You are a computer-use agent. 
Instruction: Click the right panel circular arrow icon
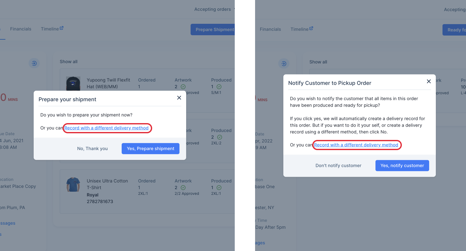click(284, 64)
